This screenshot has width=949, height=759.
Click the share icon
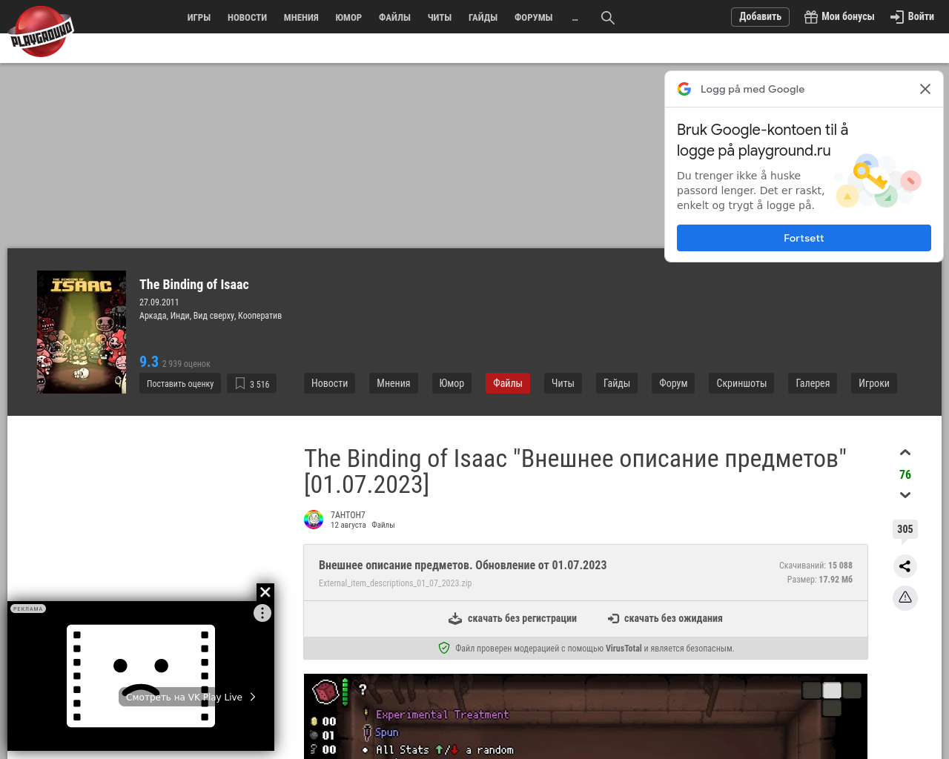click(905, 566)
